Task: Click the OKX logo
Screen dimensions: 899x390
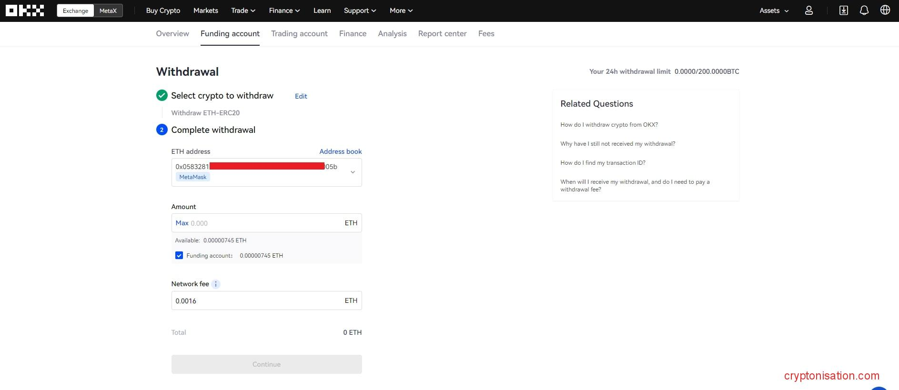Action: [25, 10]
